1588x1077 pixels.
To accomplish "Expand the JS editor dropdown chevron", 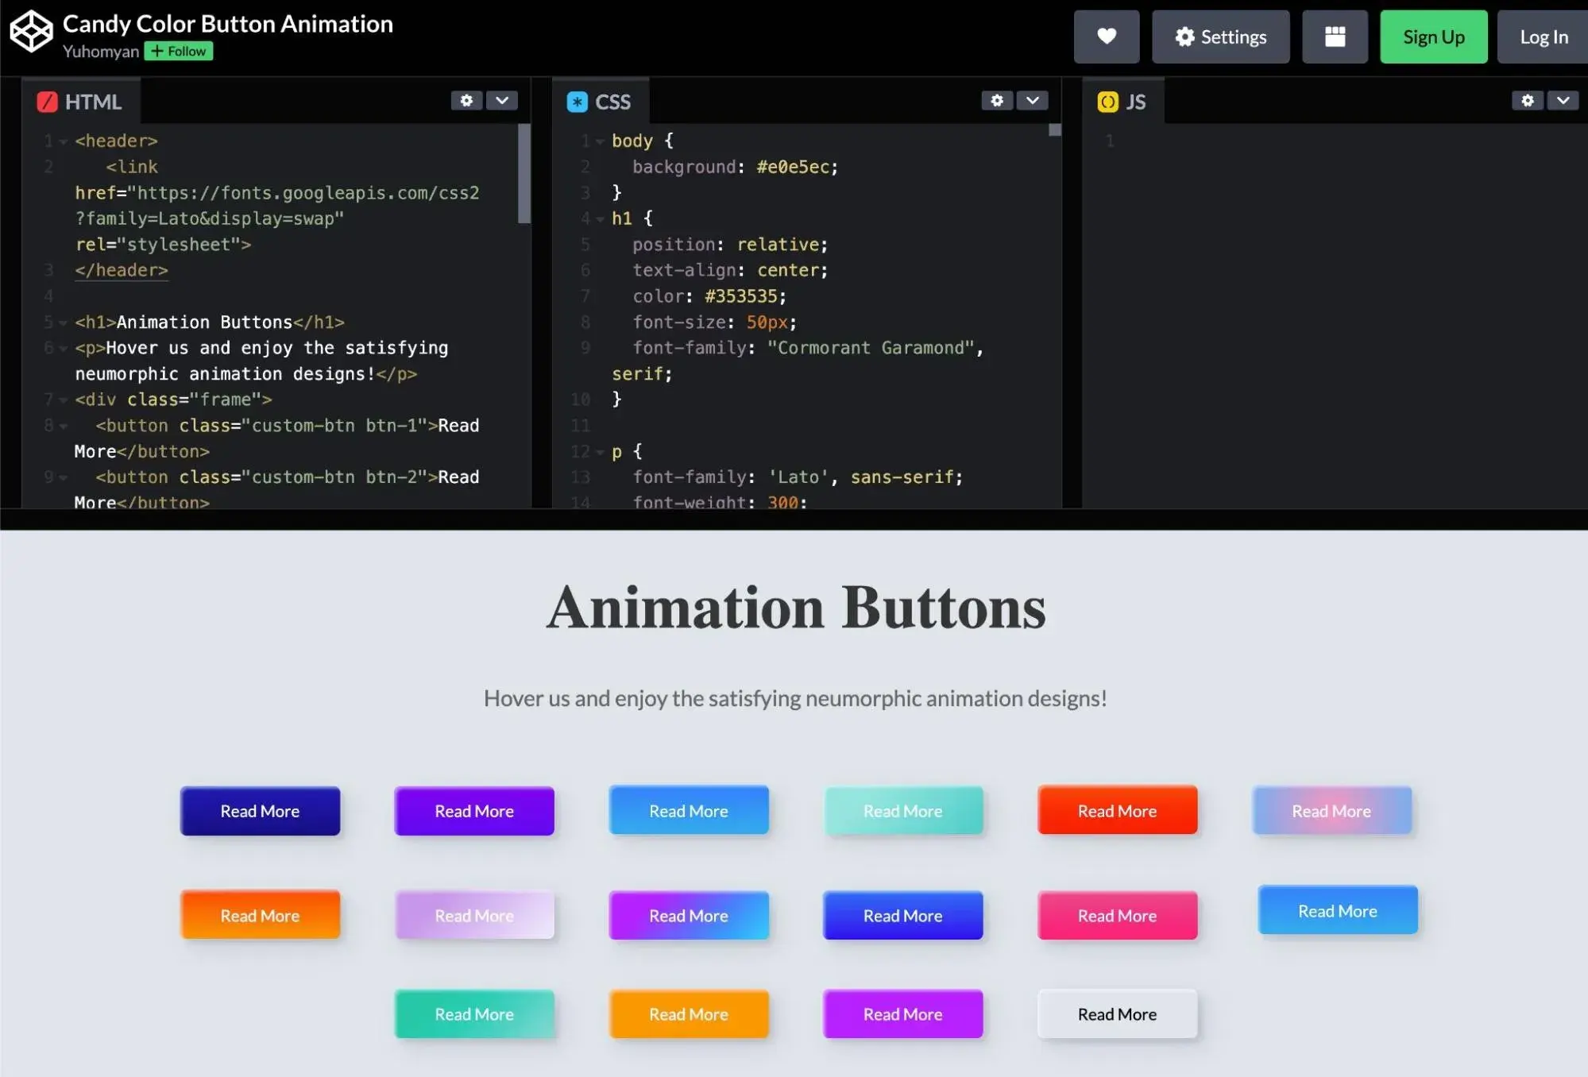I will coord(1563,100).
